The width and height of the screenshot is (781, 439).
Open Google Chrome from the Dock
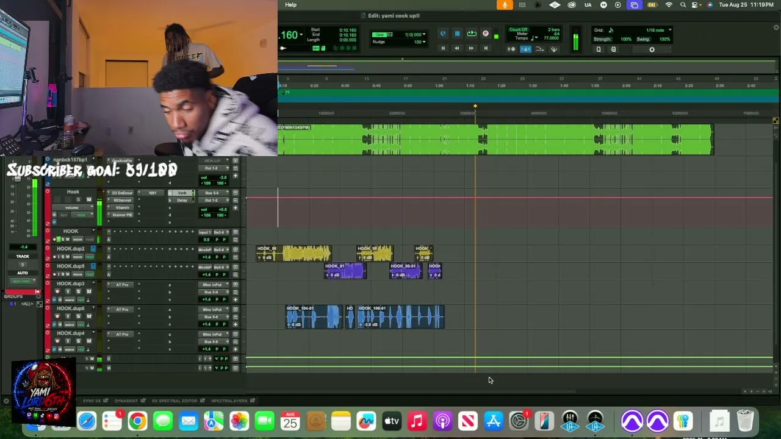[x=137, y=421]
